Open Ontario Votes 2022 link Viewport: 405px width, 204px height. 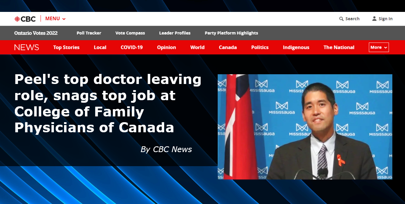coord(36,33)
